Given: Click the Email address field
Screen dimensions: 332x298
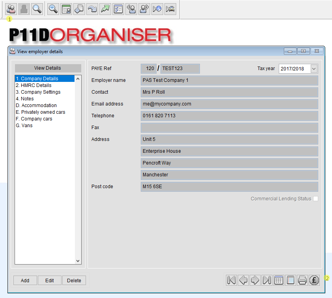Looking at the screenshot, I should coord(229,104).
